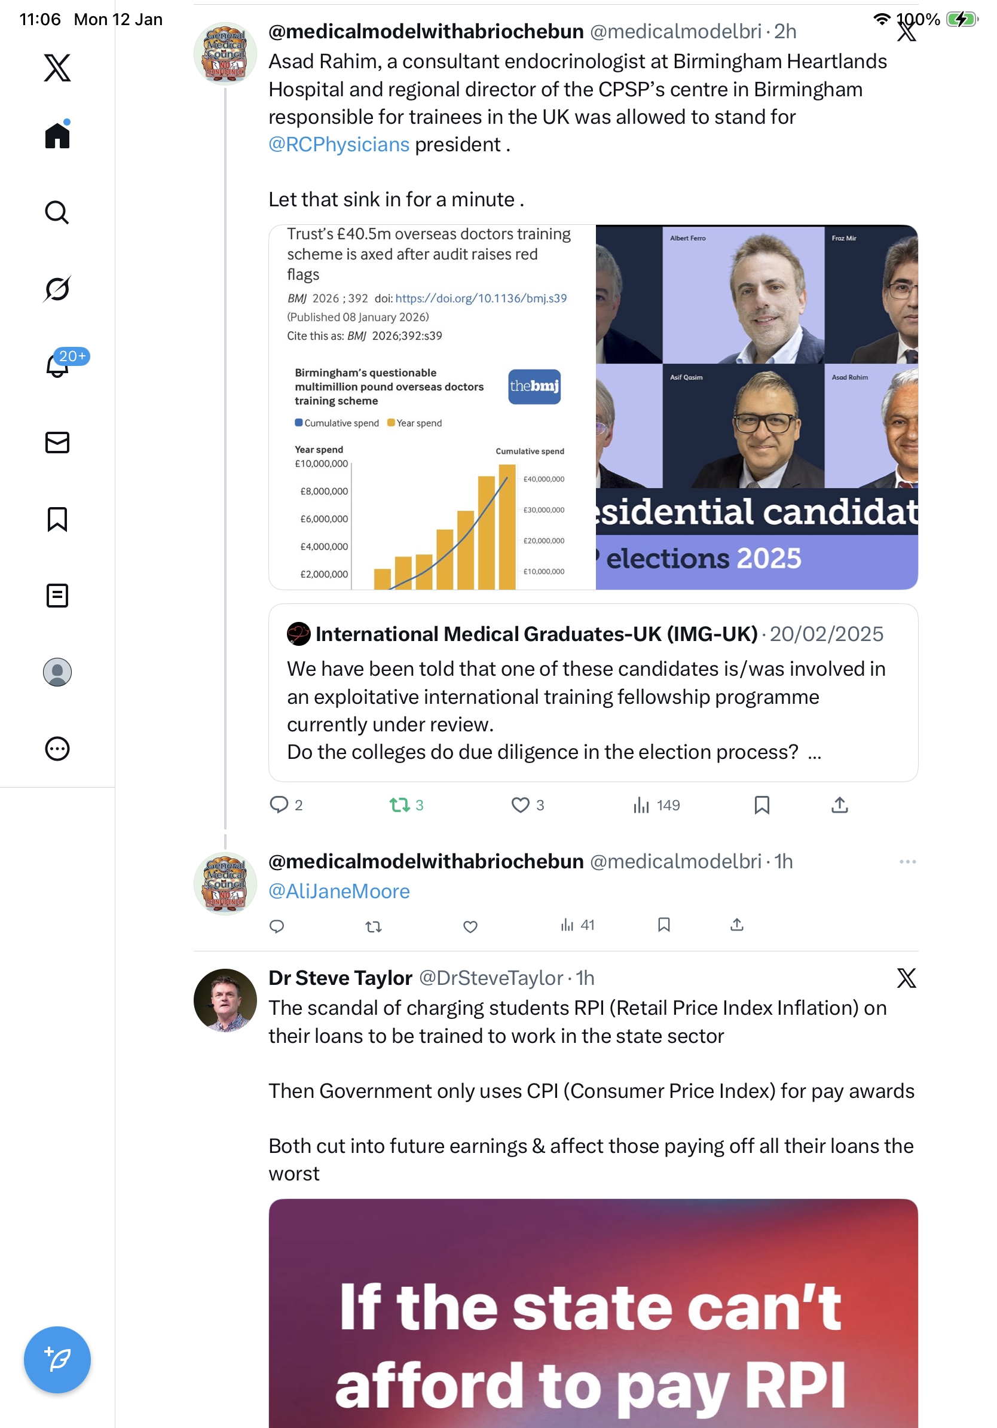
Task: Open options menu on @AliJaneMoore reply
Action: pyautogui.click(x=907, y=862)
